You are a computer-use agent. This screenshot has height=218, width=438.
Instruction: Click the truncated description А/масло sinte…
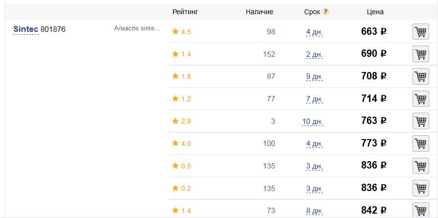pyautogui.click(x=137, y=28)
